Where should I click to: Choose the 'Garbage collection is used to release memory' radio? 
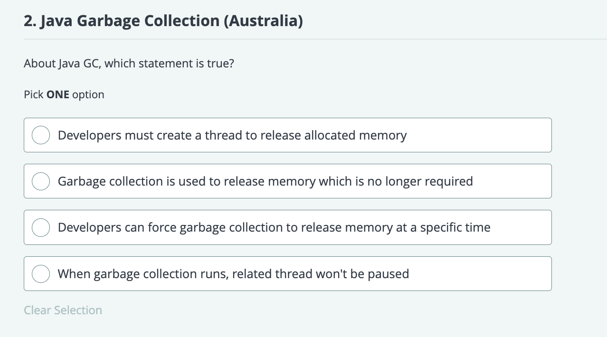(x=41, y=181)
